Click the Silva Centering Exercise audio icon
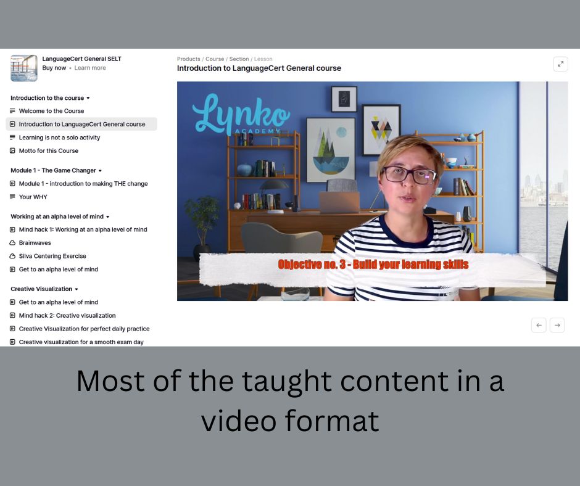The image size is (580, 486). pyautogui.click(x=12, y=256)
